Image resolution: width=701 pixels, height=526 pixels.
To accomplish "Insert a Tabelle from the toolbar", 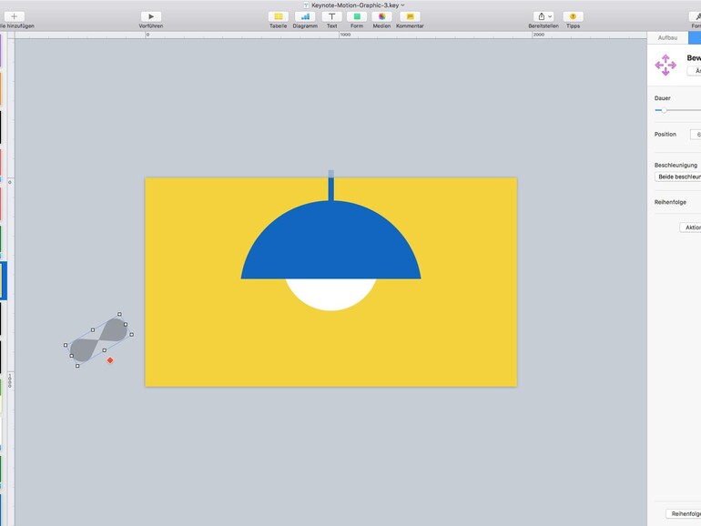I will [278, 16].
